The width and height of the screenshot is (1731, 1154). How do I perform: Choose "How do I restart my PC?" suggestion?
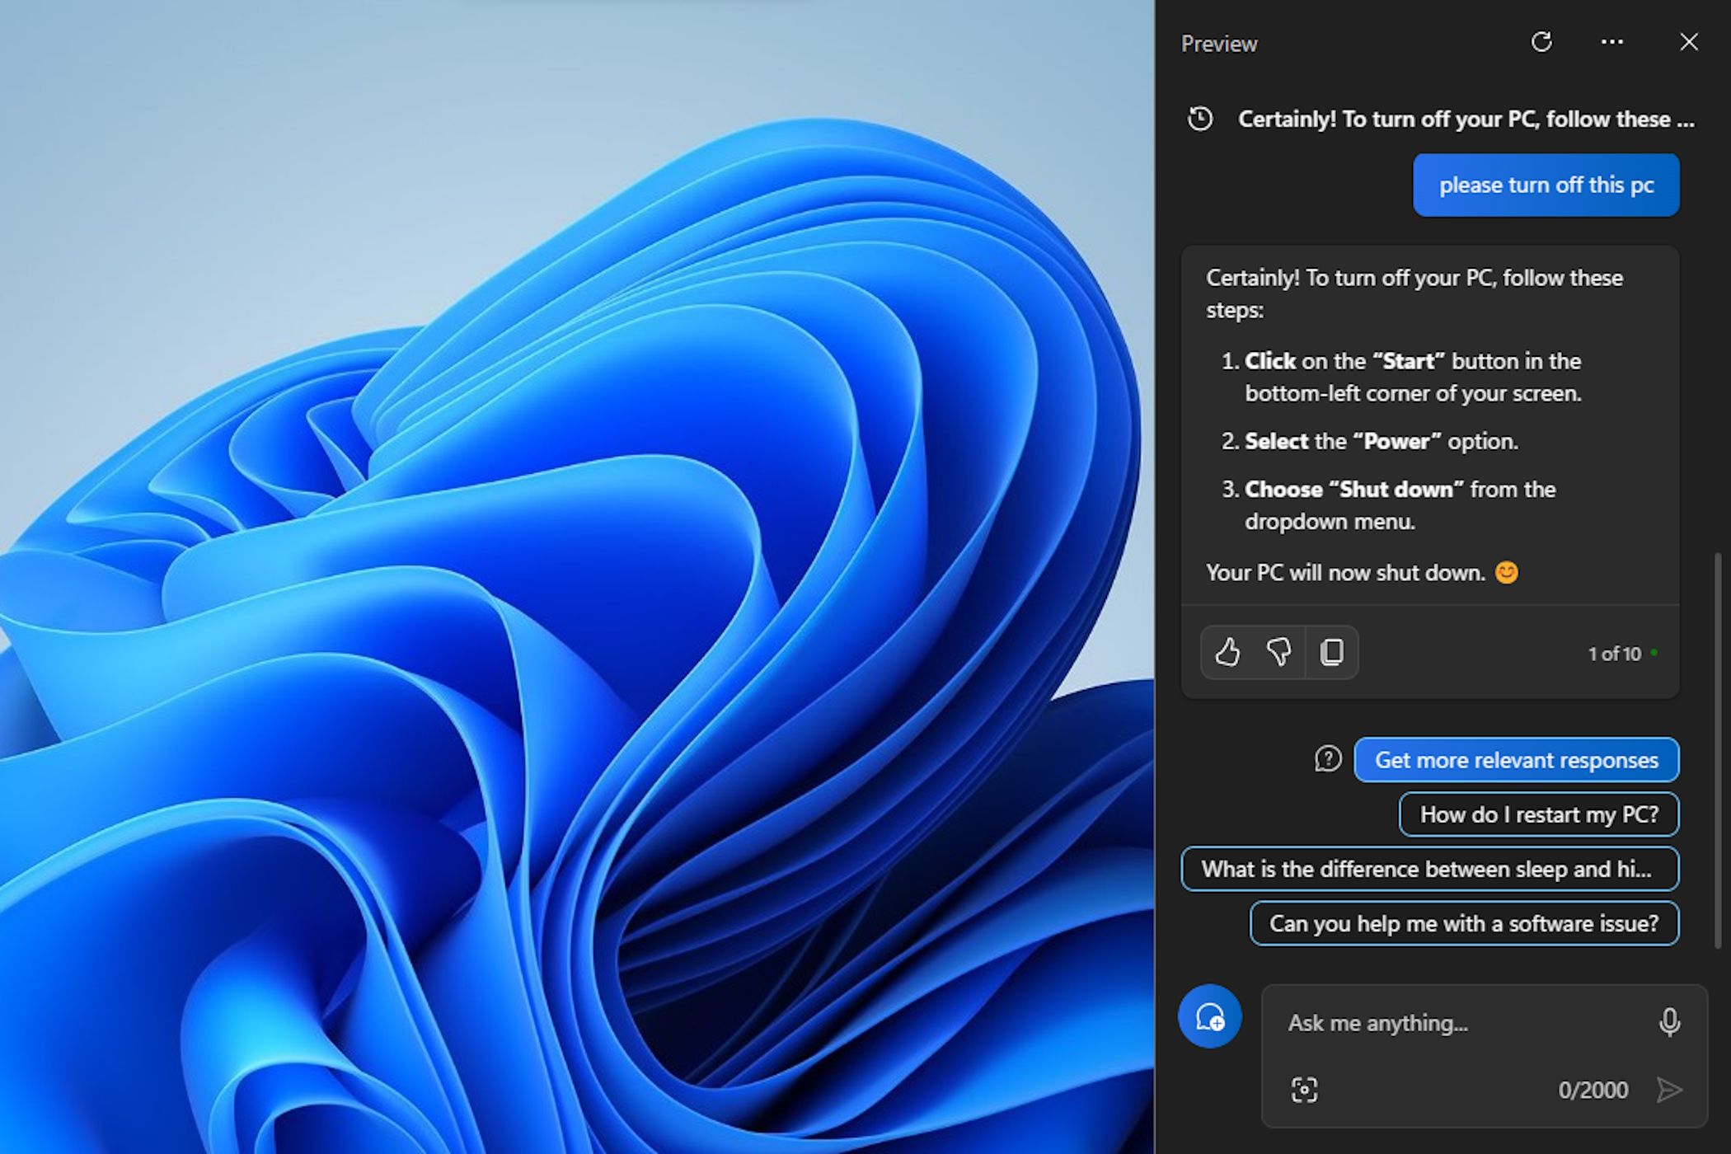pos(1538,814)
